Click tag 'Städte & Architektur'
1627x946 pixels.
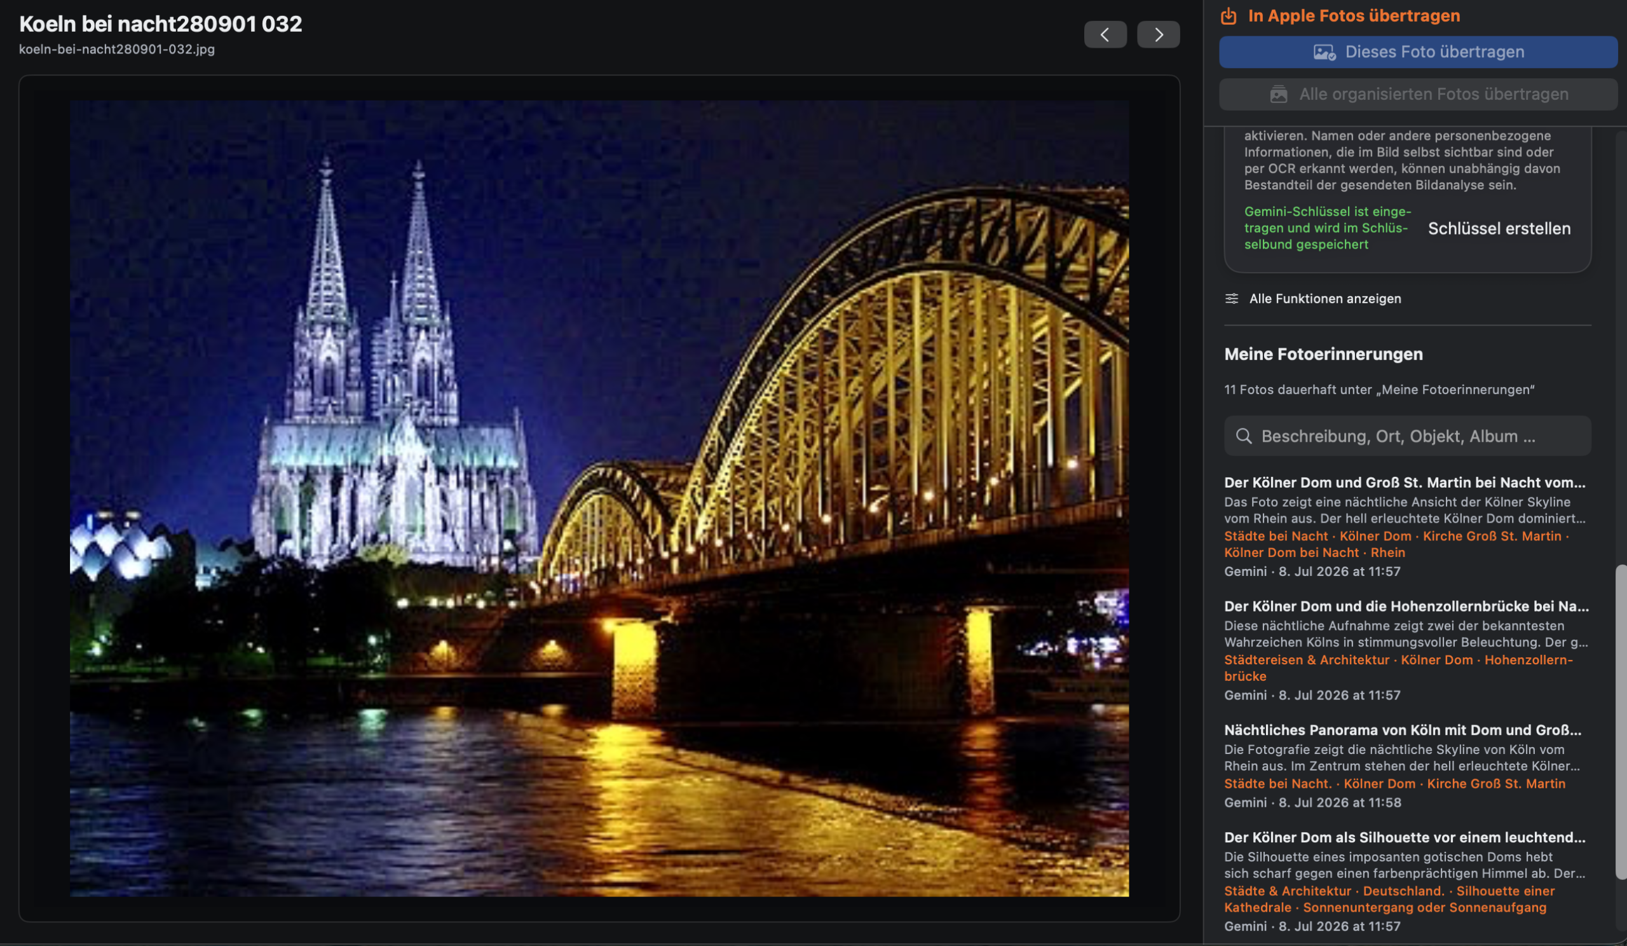(1288, 891)
